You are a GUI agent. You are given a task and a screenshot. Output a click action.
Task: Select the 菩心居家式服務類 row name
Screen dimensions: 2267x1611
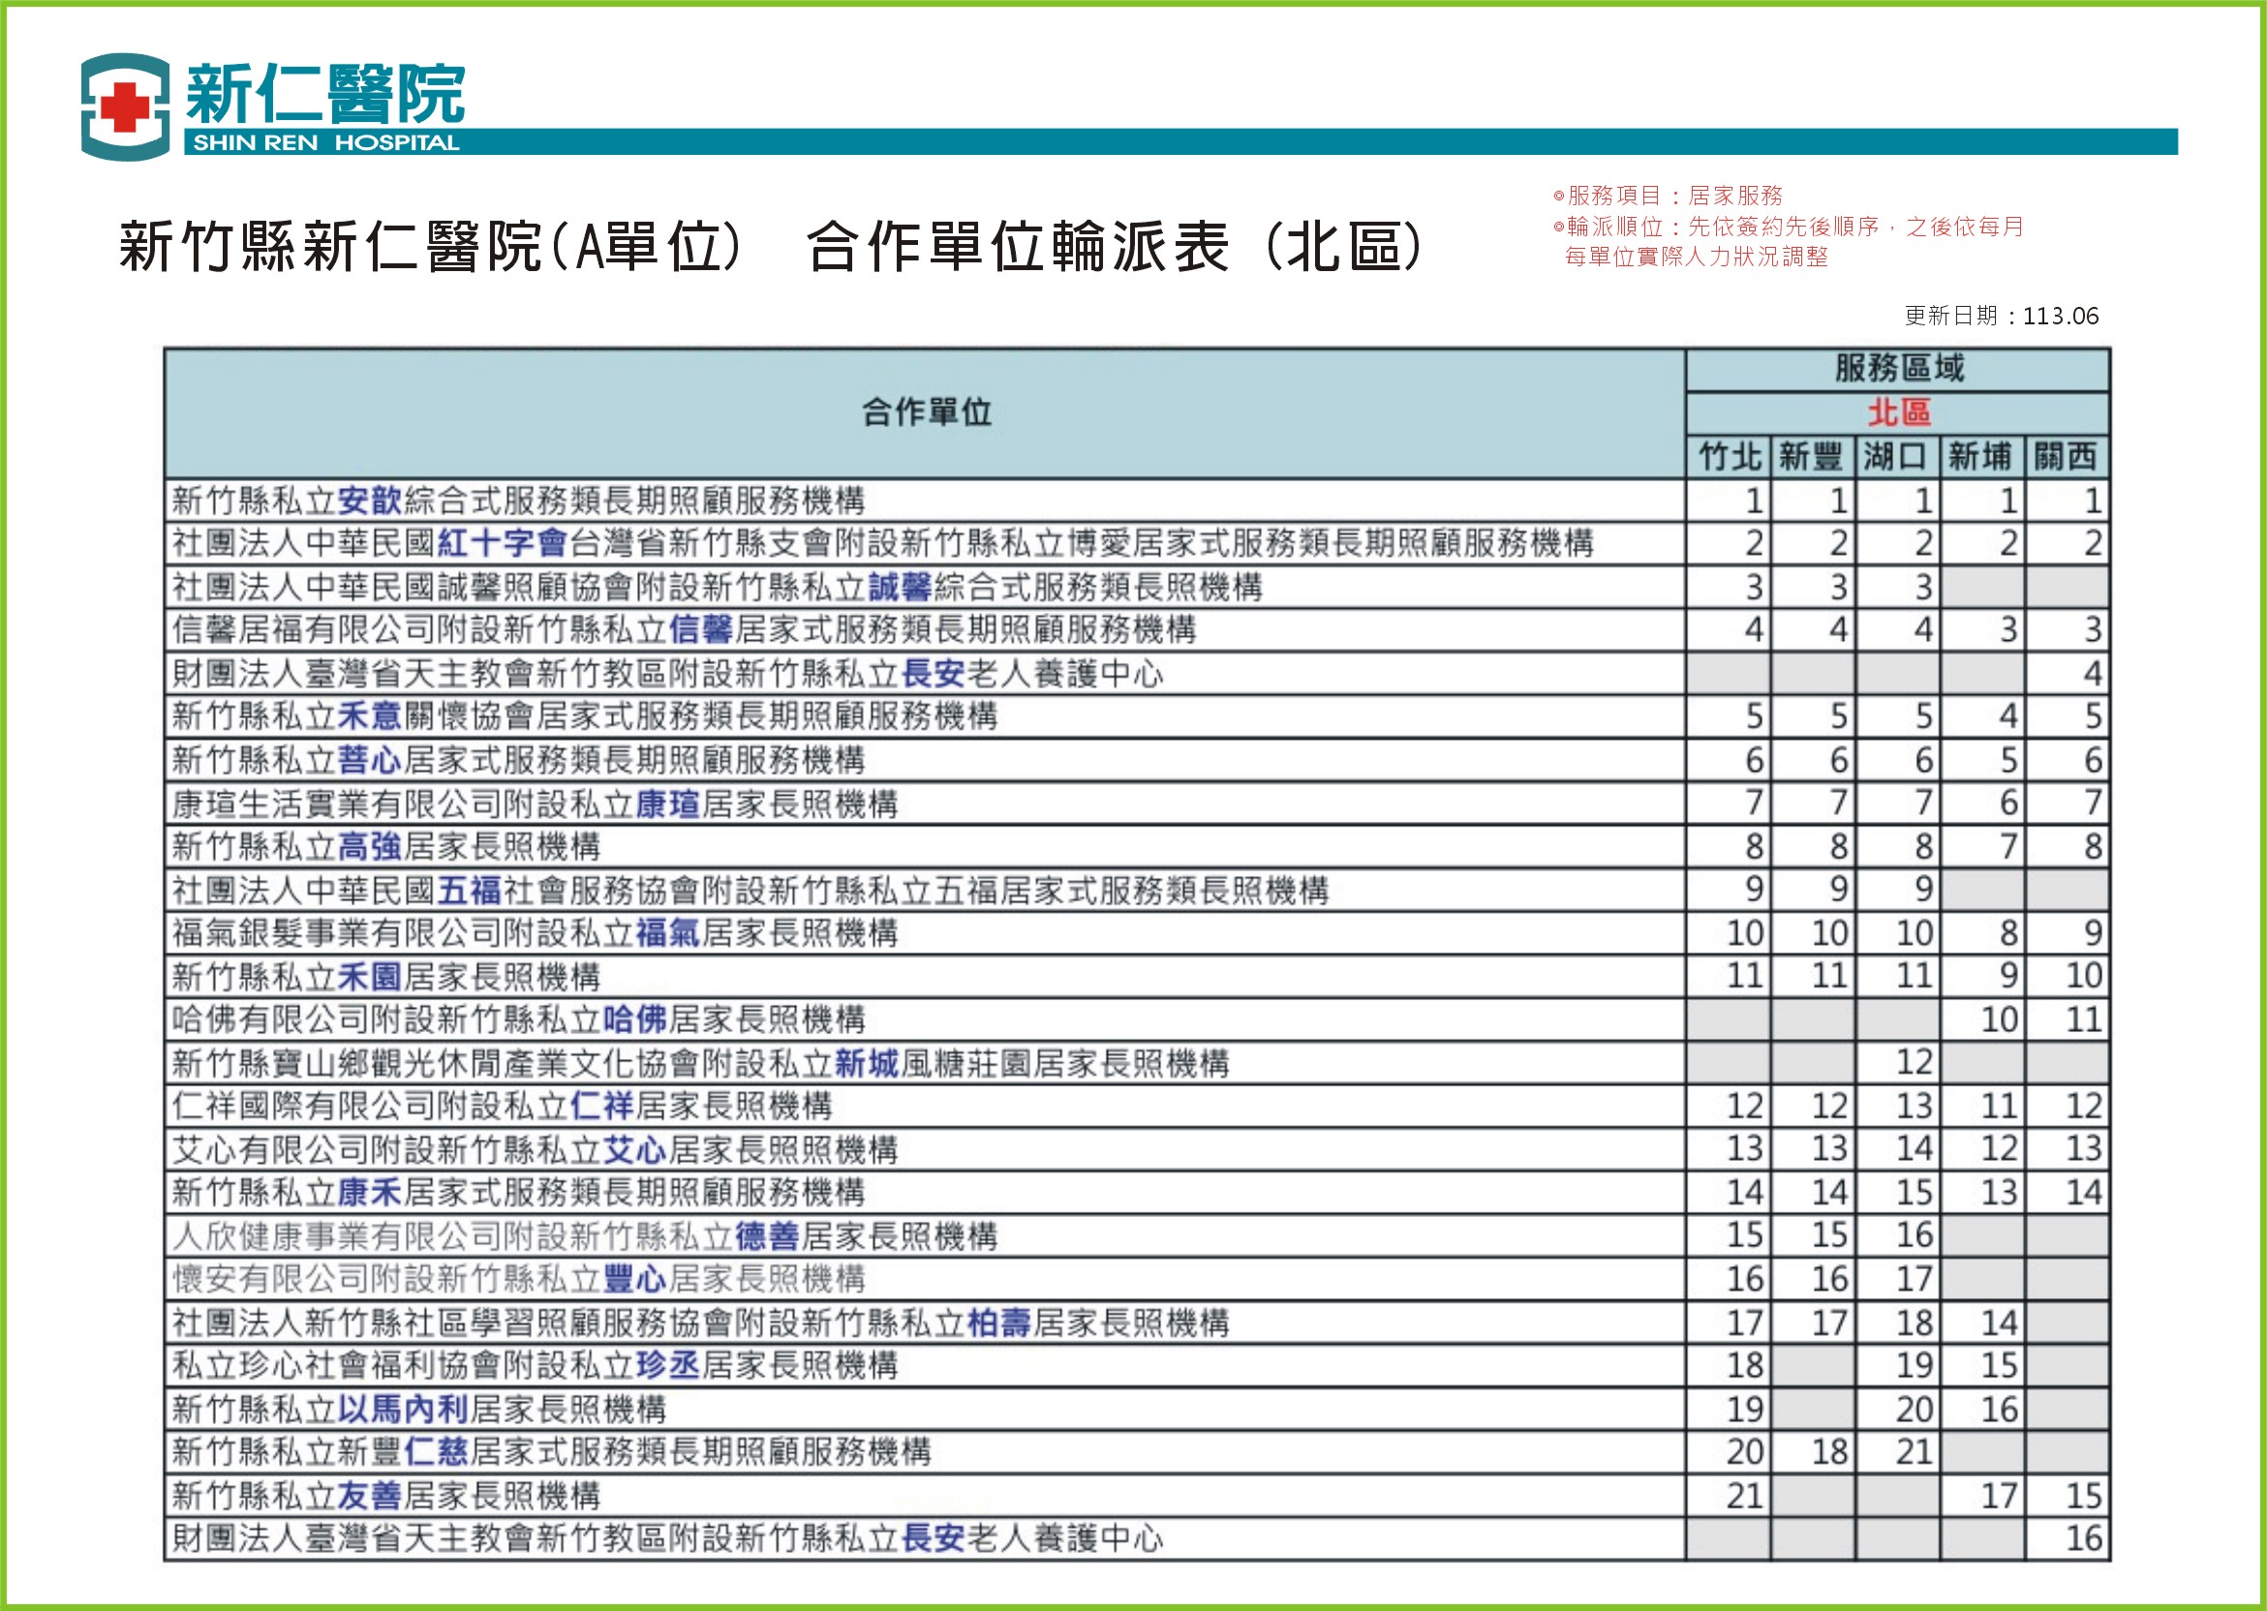point(518,760)
